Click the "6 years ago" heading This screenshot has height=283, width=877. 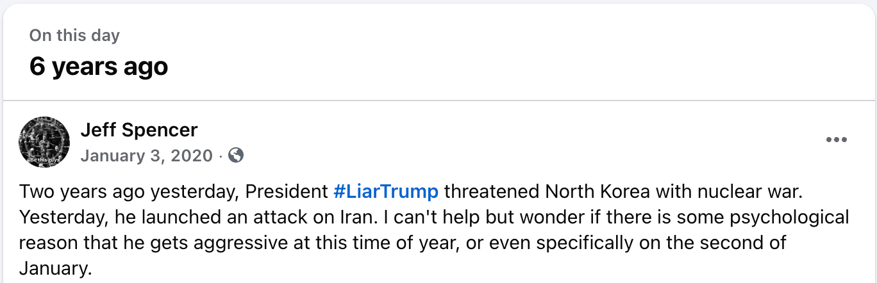click(x=99, y=66)
